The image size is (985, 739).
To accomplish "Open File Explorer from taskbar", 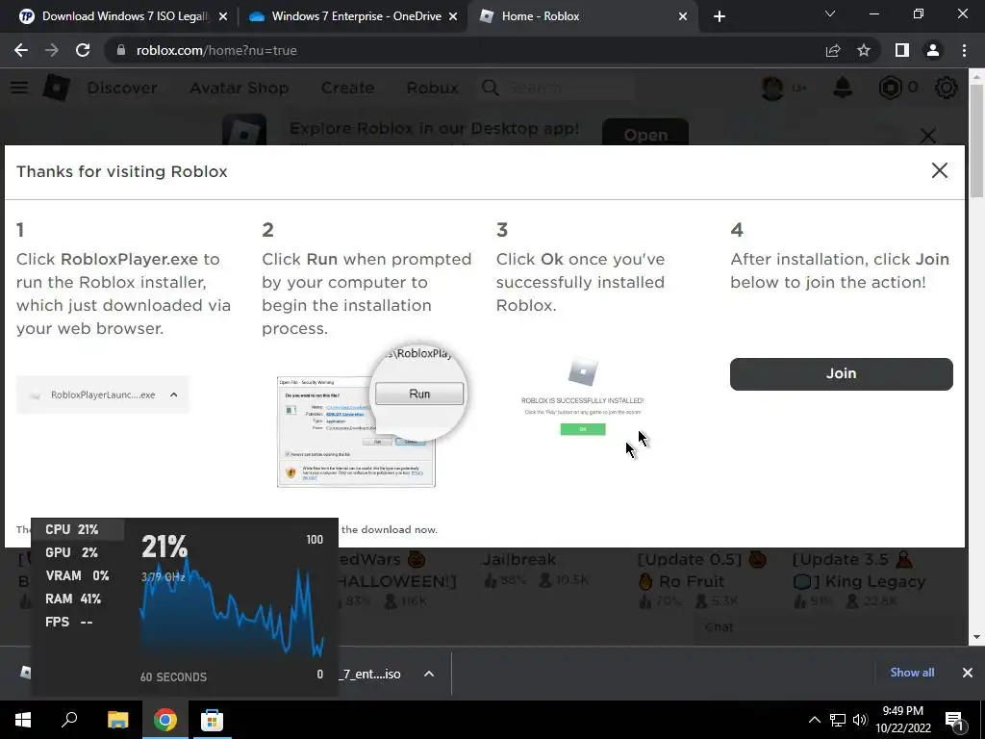I will point(117,720).
